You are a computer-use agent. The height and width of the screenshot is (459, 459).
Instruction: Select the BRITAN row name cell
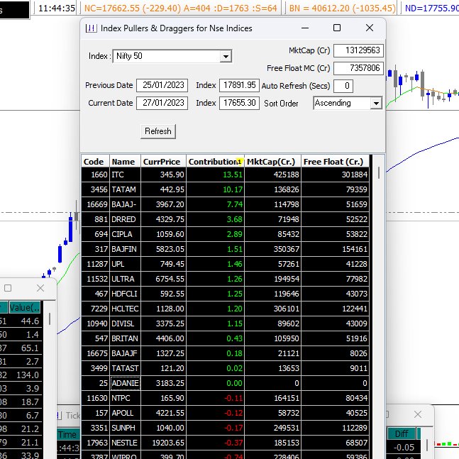coord(126,338)
